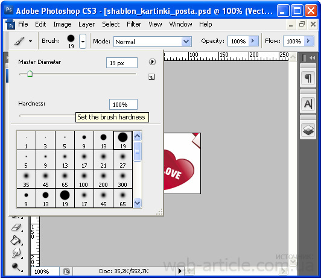Screen dimensions: 321x278
Task: Click the heart image on the canvas
Action: pos(179,169)
